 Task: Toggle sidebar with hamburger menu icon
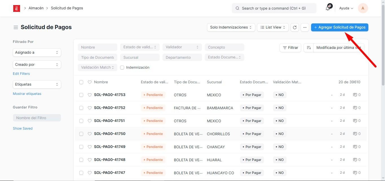pyautogui.click(x=16, y=27)
